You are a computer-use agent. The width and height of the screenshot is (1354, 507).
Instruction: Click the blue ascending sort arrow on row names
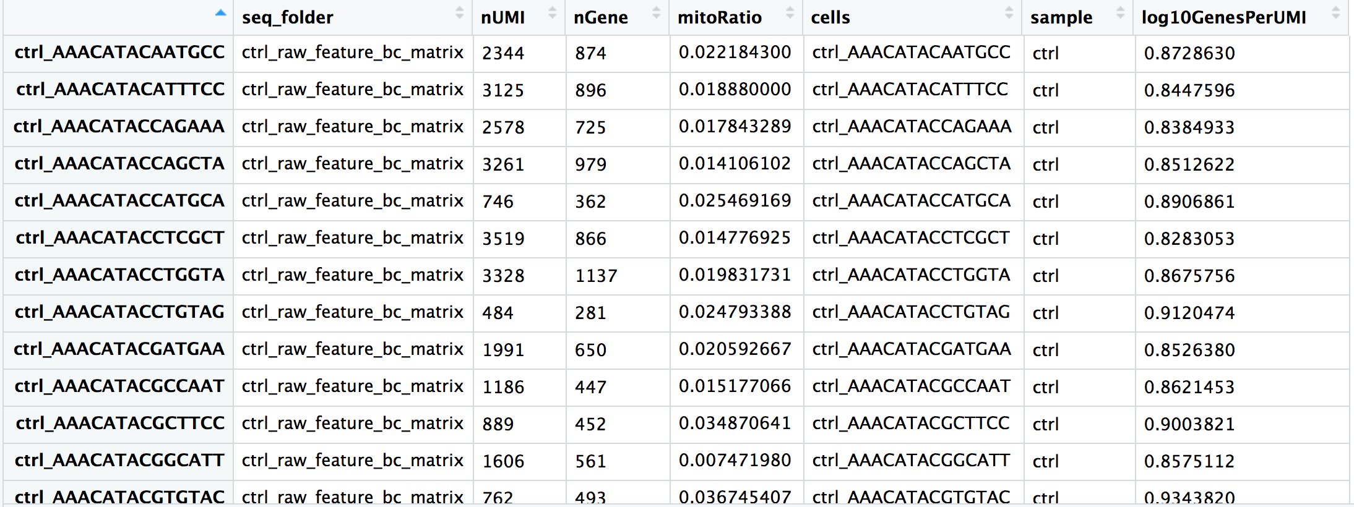click(x=220, y=13)
